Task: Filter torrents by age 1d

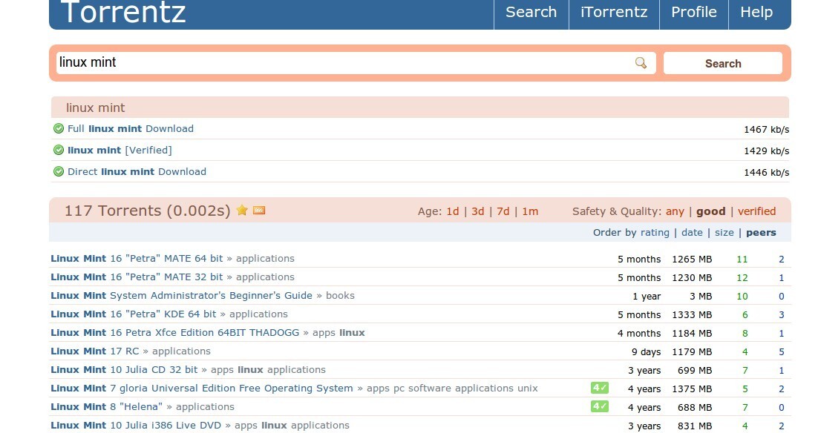Action: click(x=452, y=211)
